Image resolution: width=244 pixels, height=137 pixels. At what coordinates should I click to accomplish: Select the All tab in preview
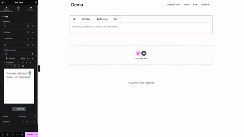tap(74, 19)
